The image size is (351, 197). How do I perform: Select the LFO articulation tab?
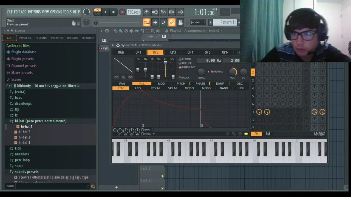click(138, 88)
